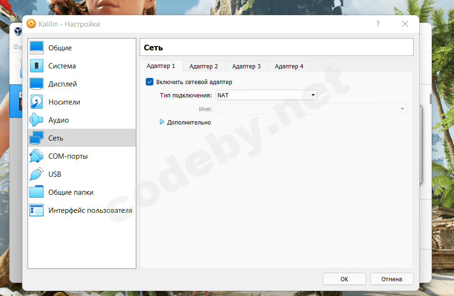Click the USB plug icon
The height and width of the screenshot is (296, 454).
tap(37, 174)
